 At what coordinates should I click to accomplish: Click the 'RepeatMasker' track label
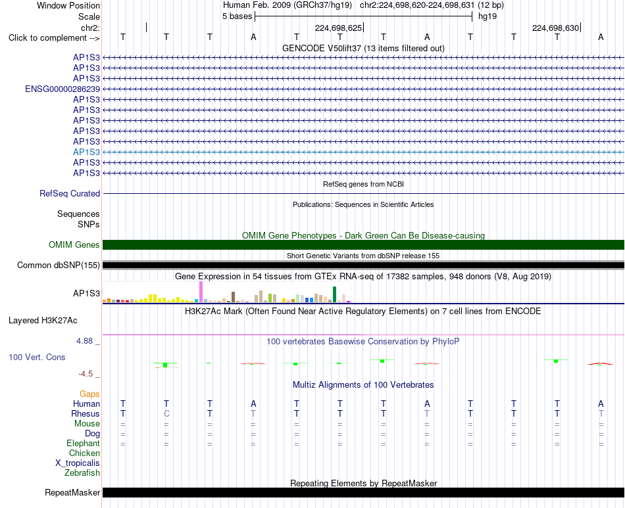(x=72, y=493)
